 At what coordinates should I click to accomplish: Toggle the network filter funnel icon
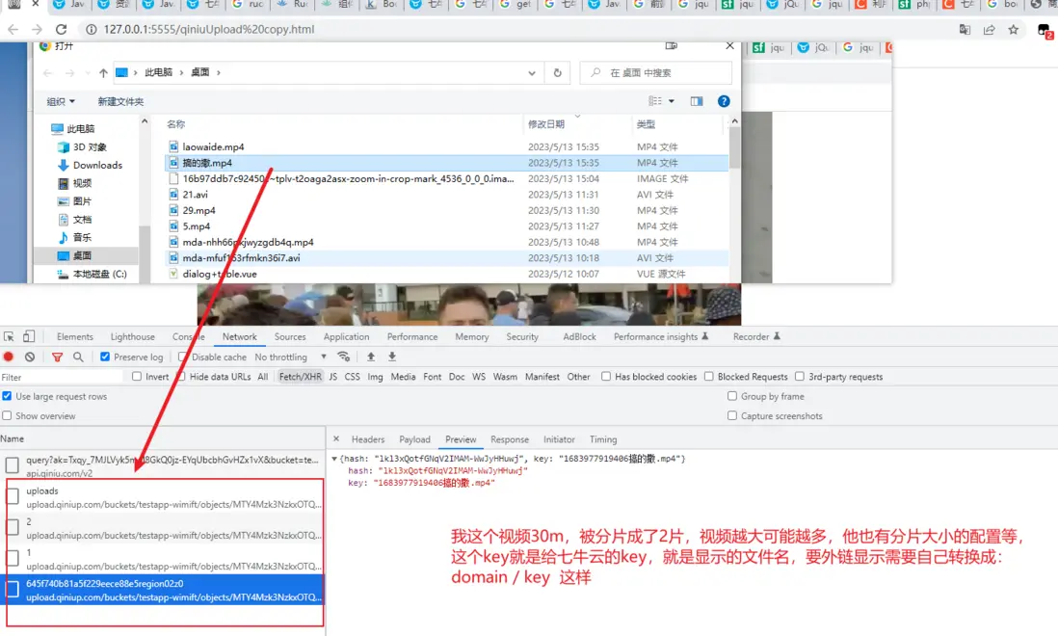(58, 357)
